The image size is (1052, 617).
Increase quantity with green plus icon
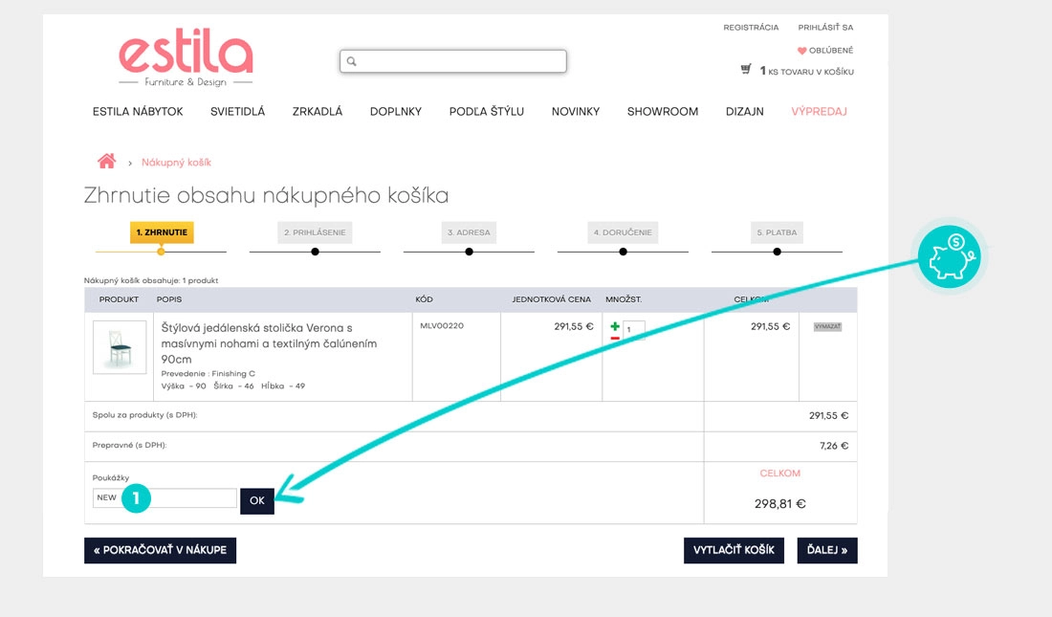point(615,326)
